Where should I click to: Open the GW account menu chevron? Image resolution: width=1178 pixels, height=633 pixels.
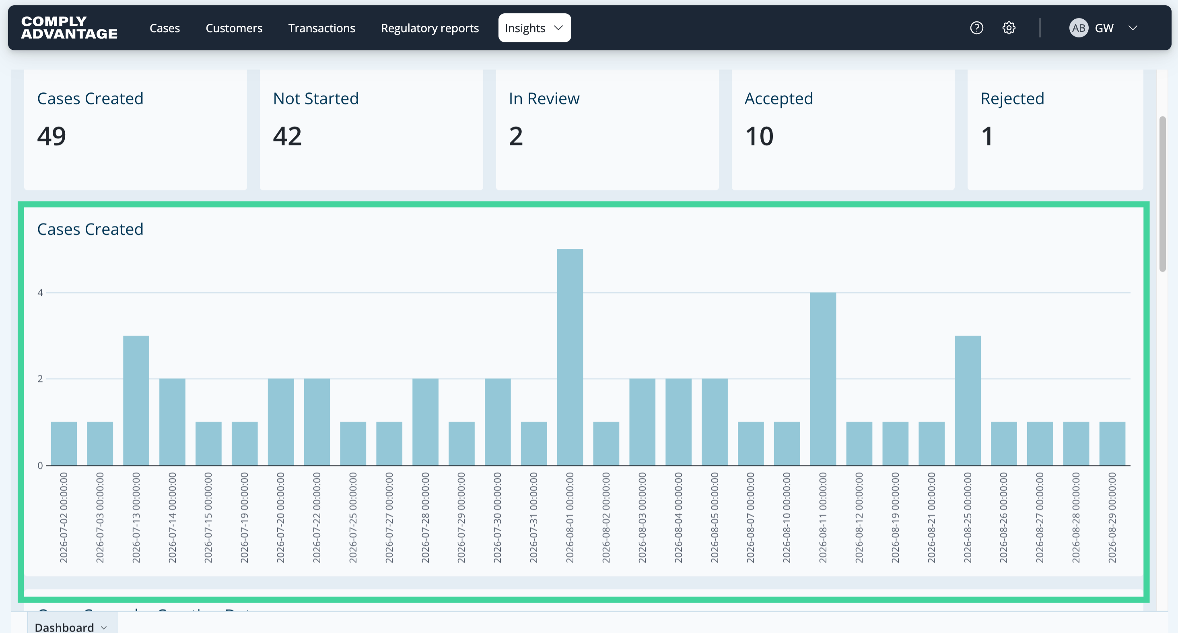point(1133,28)
